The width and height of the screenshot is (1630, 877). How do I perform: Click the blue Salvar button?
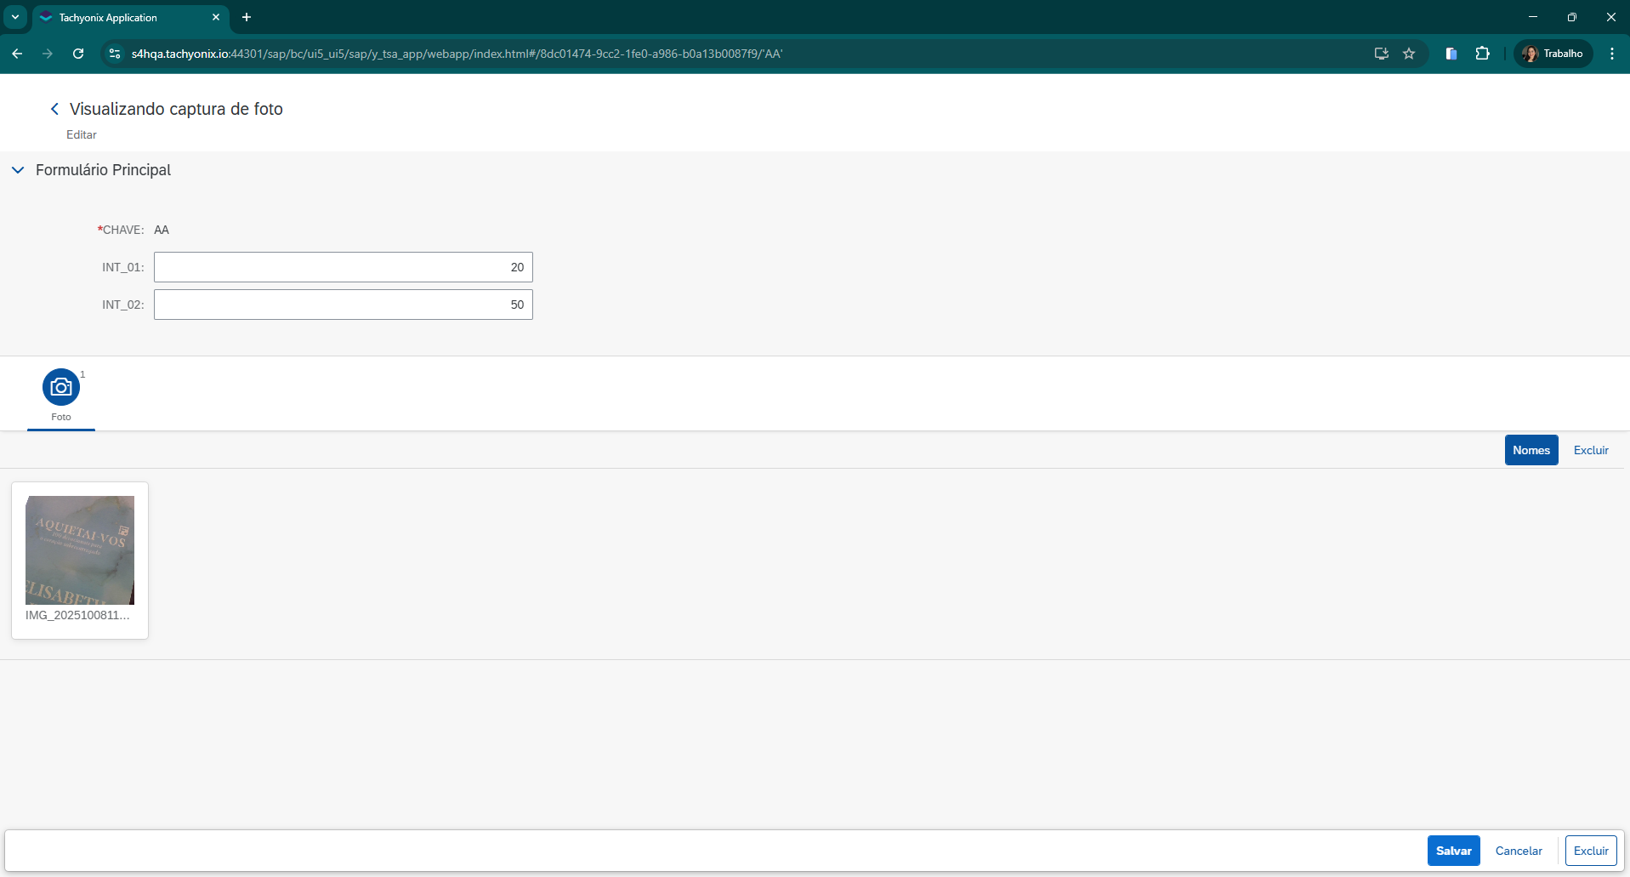pos(1453,851)
